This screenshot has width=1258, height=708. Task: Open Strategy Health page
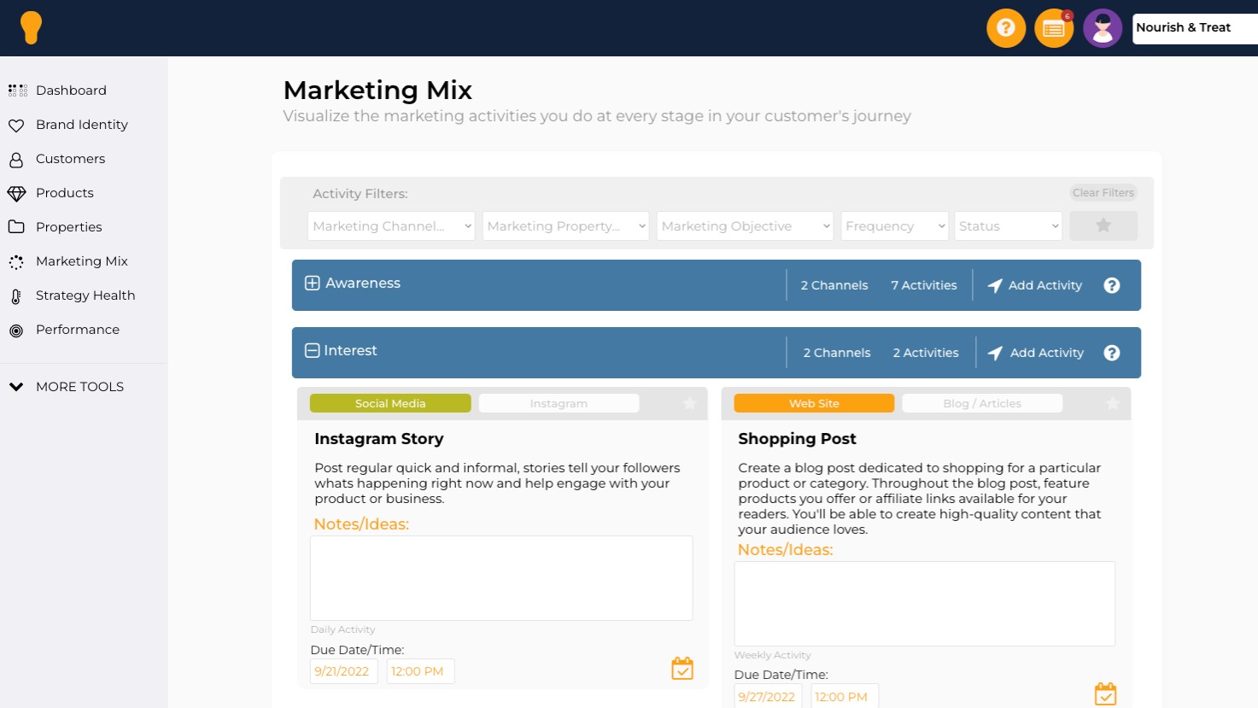point(85,295)
